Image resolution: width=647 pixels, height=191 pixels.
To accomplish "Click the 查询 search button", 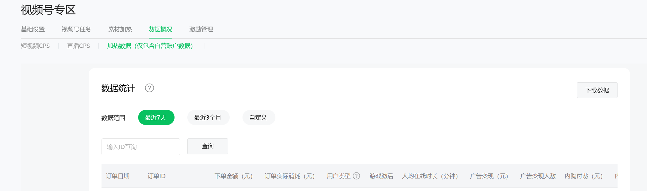I will pyautogui.click(x=207, y=146).
